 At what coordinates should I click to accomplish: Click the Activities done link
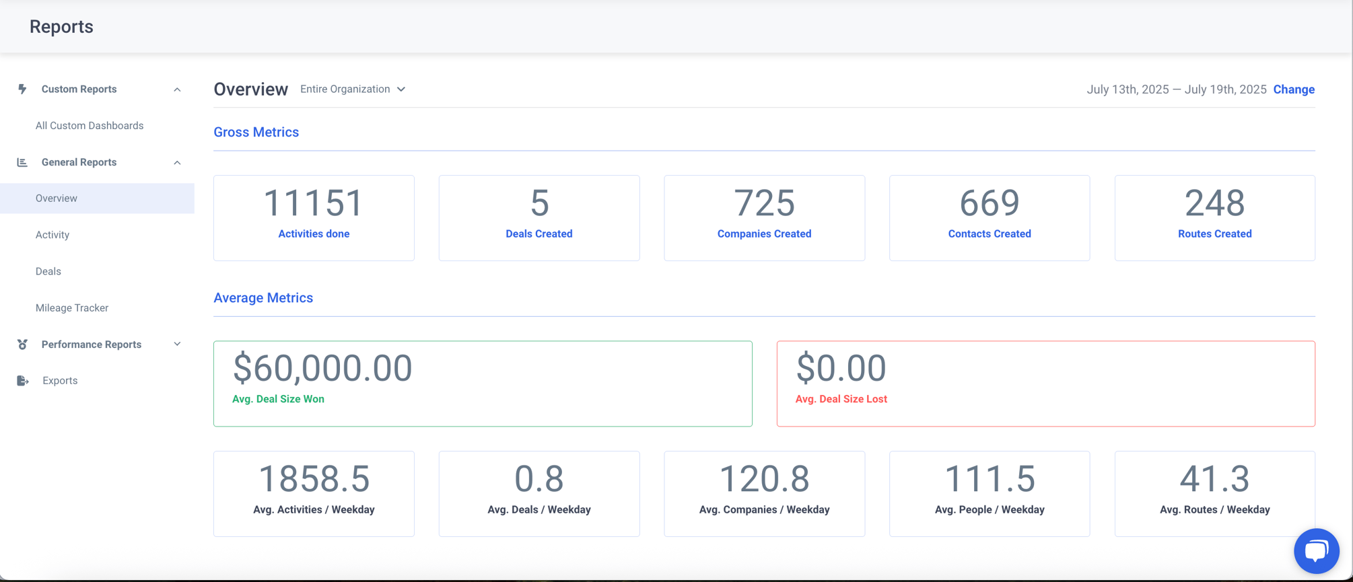tap(314, 233)
